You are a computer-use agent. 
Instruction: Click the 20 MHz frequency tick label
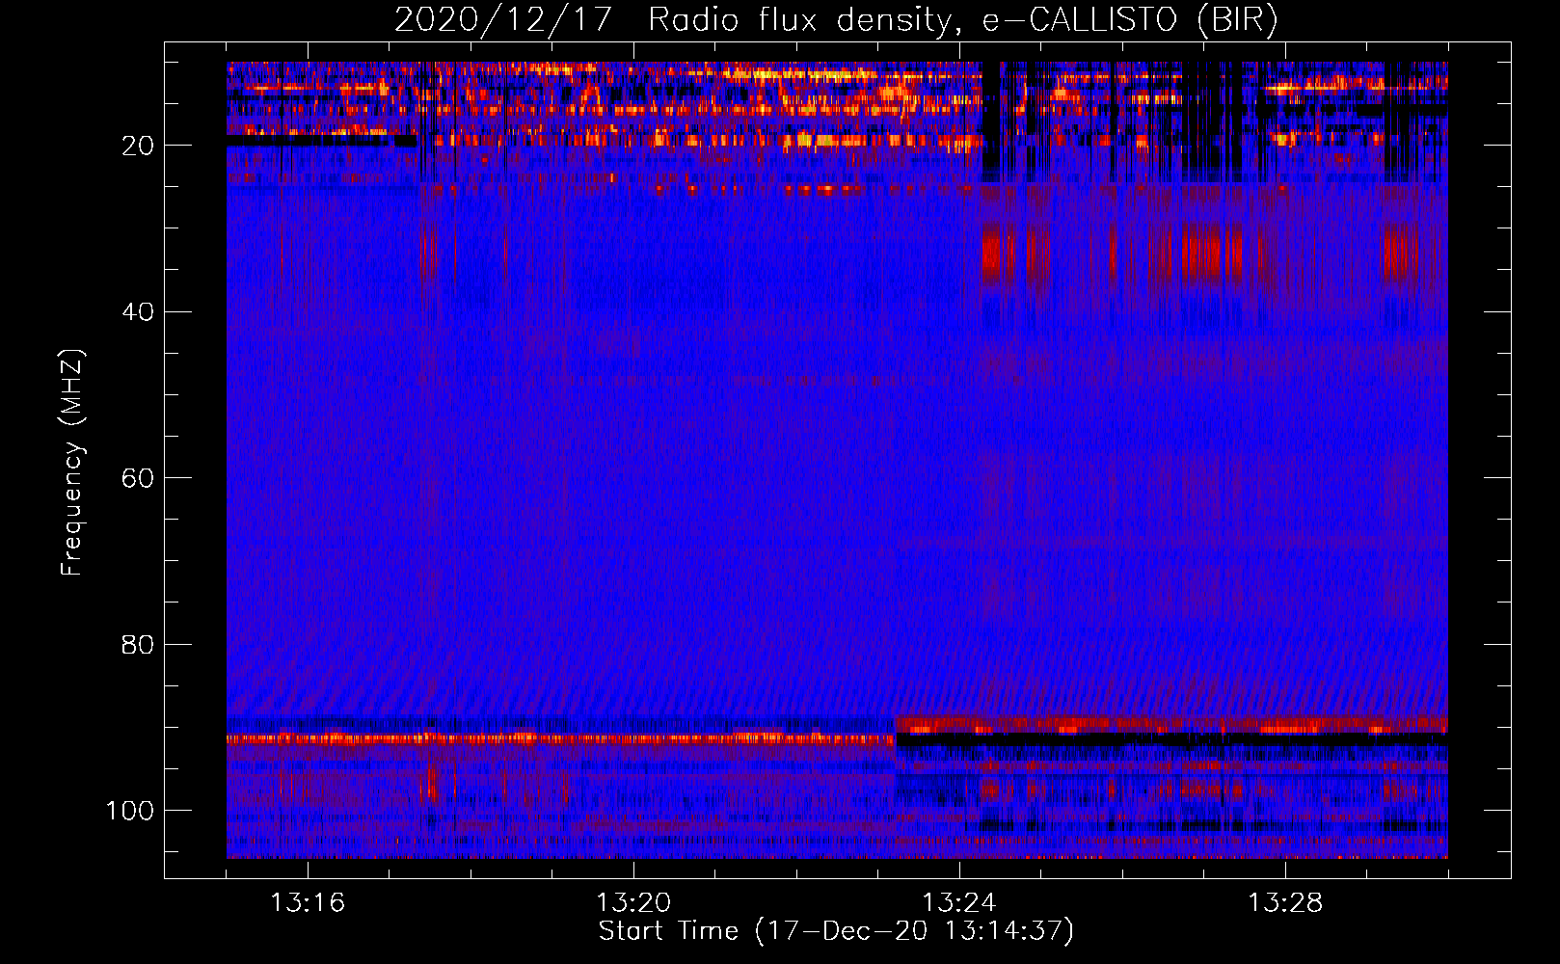[138, 146]
